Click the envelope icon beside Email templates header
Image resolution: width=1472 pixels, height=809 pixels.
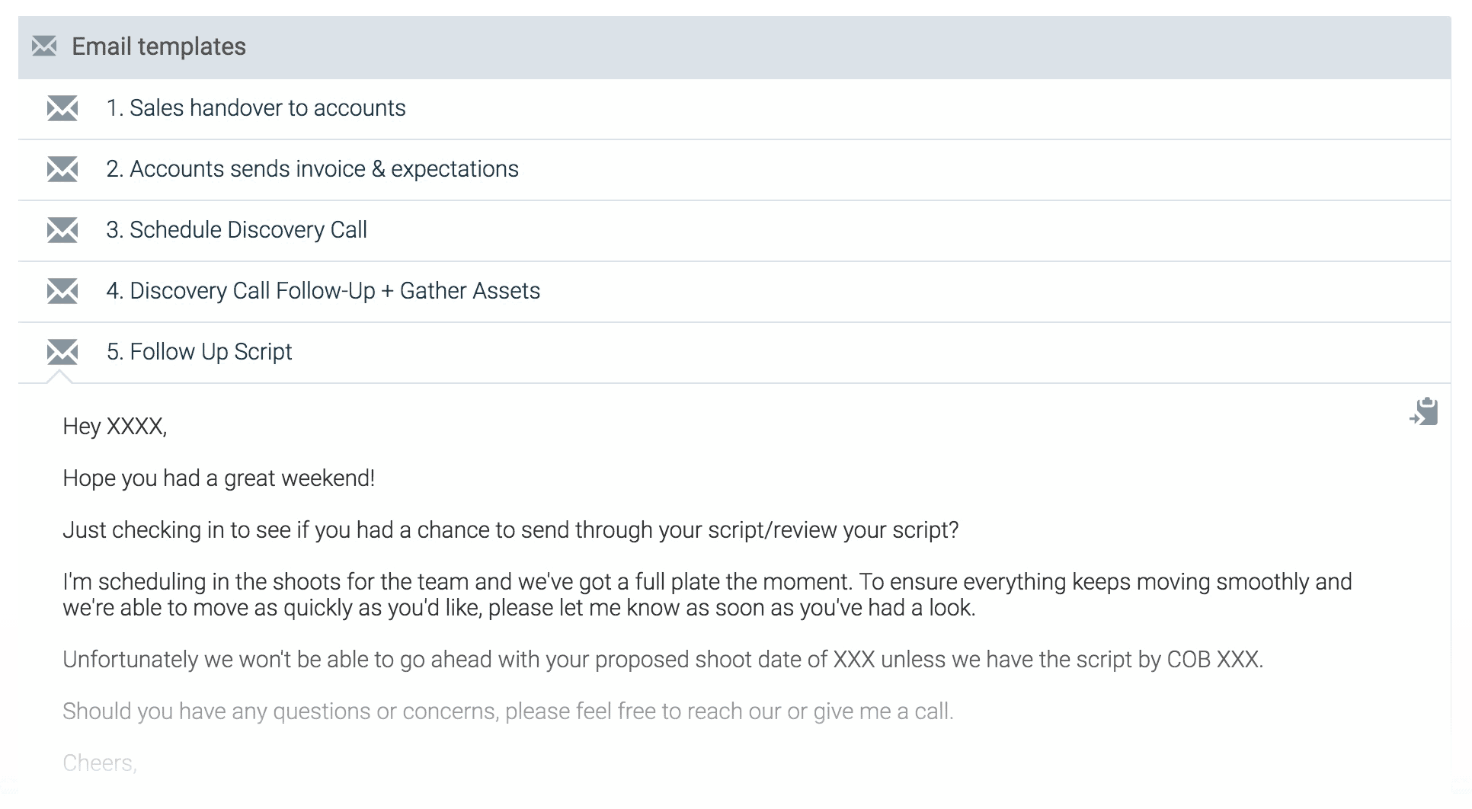[x=44, y=46]
